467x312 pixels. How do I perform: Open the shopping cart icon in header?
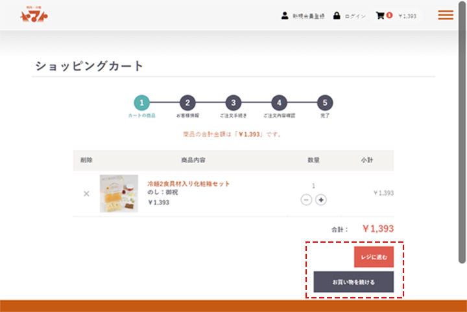coord(380,16)
